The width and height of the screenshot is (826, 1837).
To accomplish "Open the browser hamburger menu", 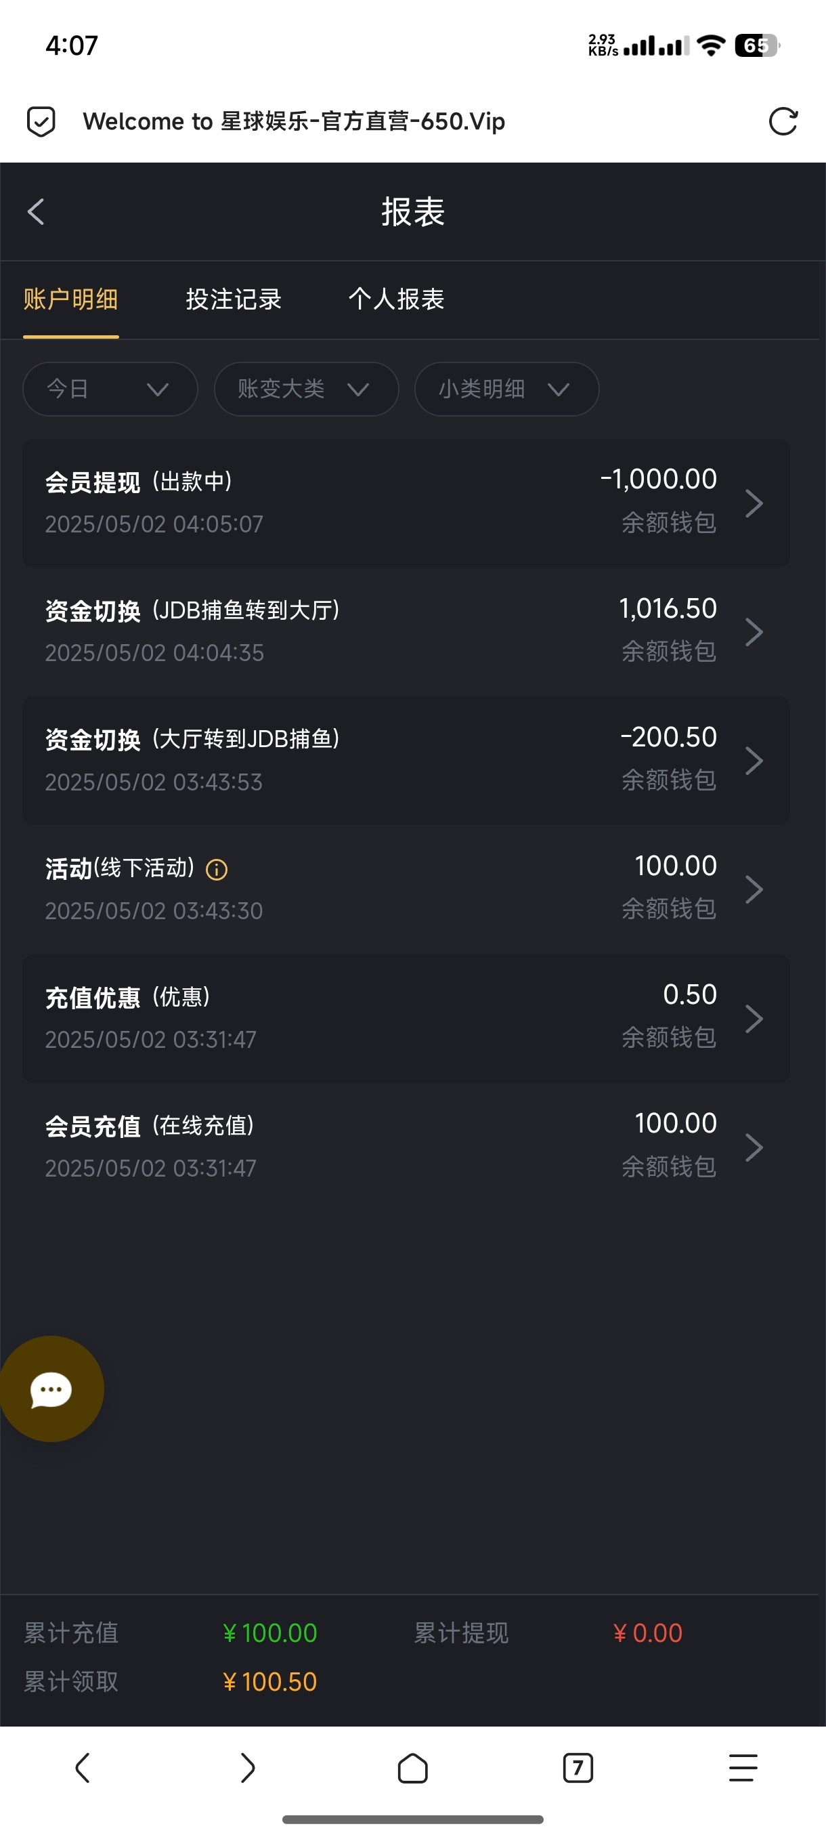I will 743,1768.
